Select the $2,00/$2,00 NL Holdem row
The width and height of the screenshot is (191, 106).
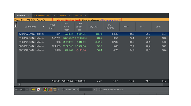tap(93, 34)
